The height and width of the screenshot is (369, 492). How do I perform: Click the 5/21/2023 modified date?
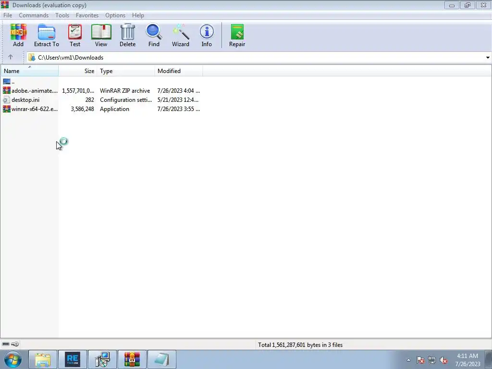tap(178, 100)
